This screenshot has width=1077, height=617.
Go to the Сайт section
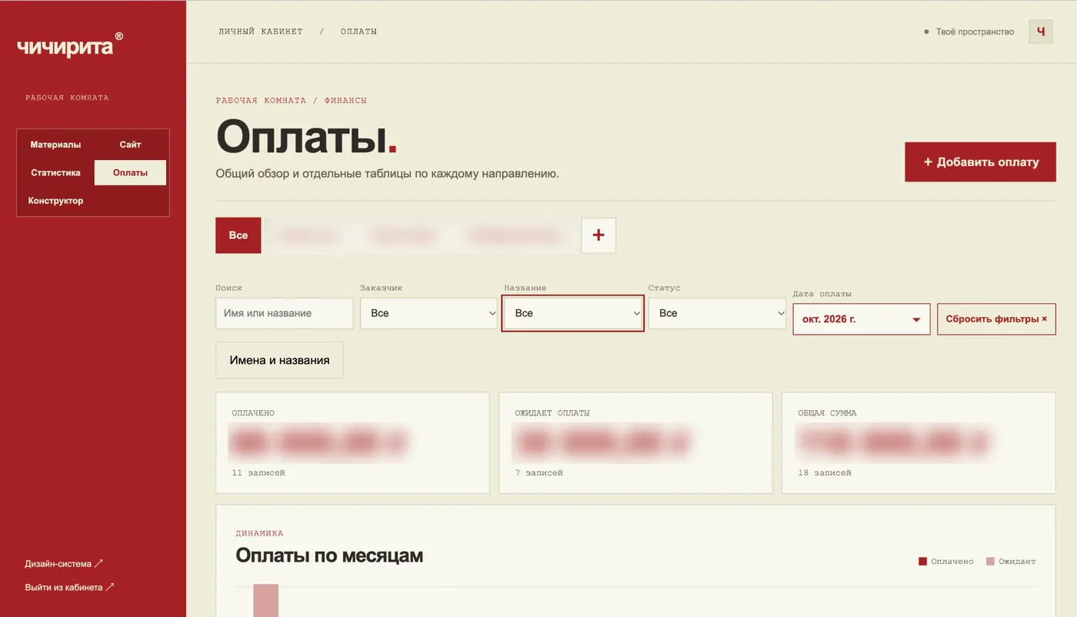click(130, 145)
